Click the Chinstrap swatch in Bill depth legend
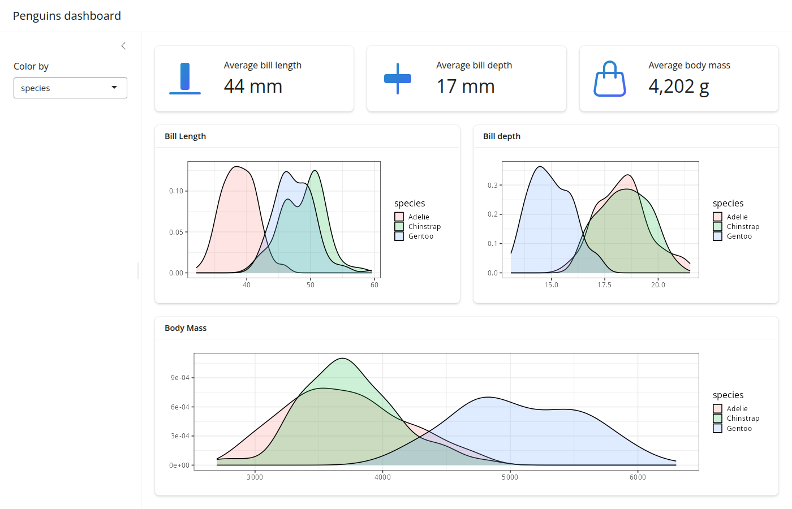The height and width of the screenshot is (509, 792). (x=718, y=226)
